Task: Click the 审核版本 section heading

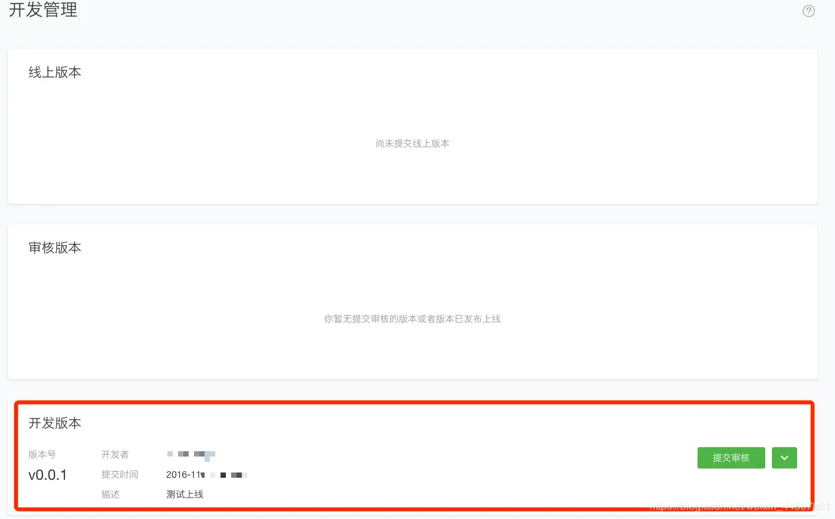Action: coord(55,248)
